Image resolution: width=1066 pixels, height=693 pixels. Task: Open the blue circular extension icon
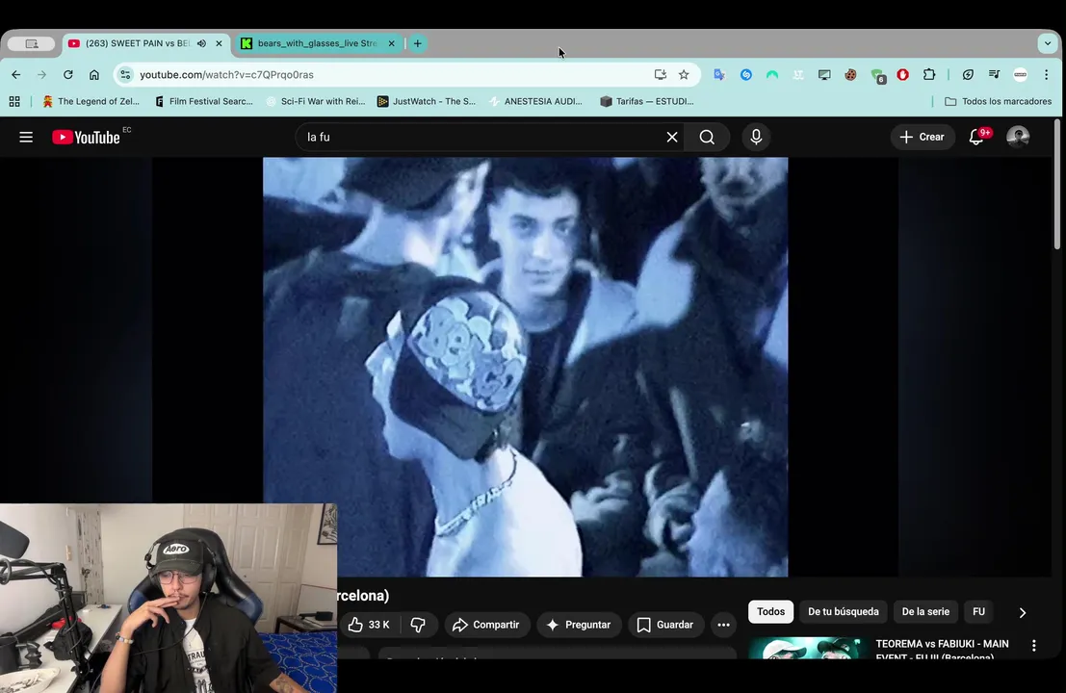pos(745,75)
